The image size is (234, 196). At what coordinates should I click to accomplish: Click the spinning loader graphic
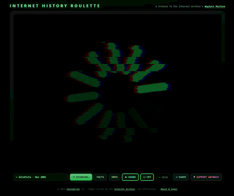118,92
